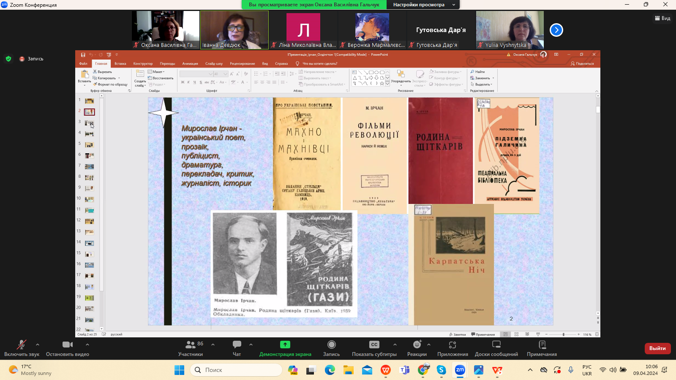Open the Zoom Chat panel
The height and width of the screenshot is (380, 676).
pos(237,345)
